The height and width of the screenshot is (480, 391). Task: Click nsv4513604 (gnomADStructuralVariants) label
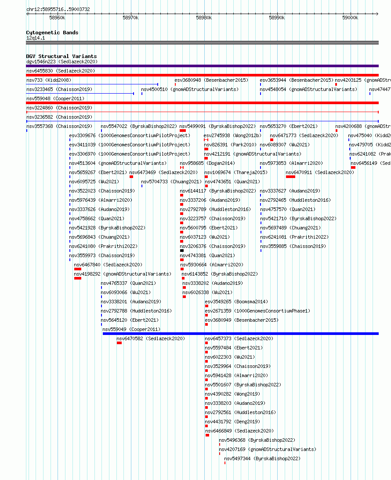point(118,163)
